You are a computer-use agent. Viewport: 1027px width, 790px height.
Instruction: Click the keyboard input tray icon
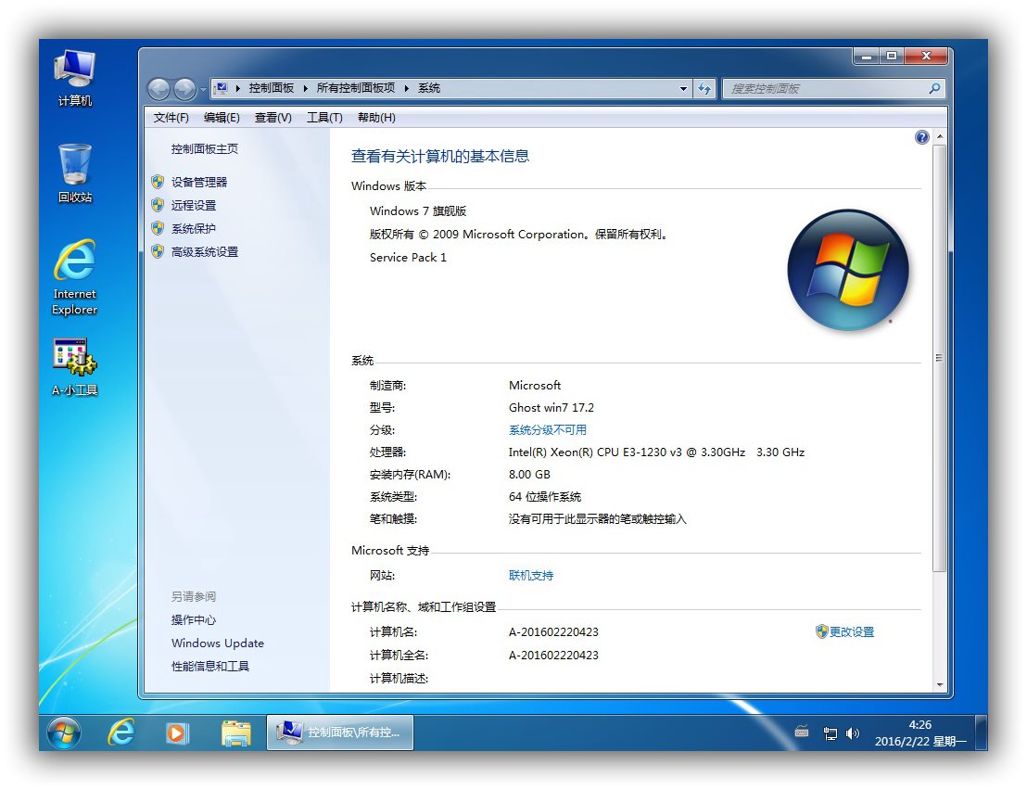coord(802,732)
